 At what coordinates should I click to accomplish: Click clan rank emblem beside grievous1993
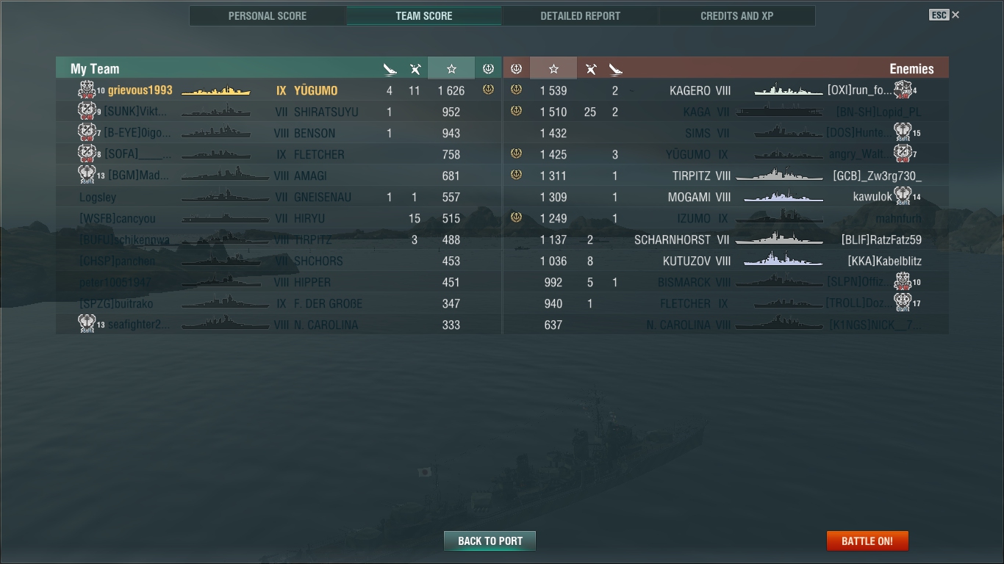tap(87, 90)
